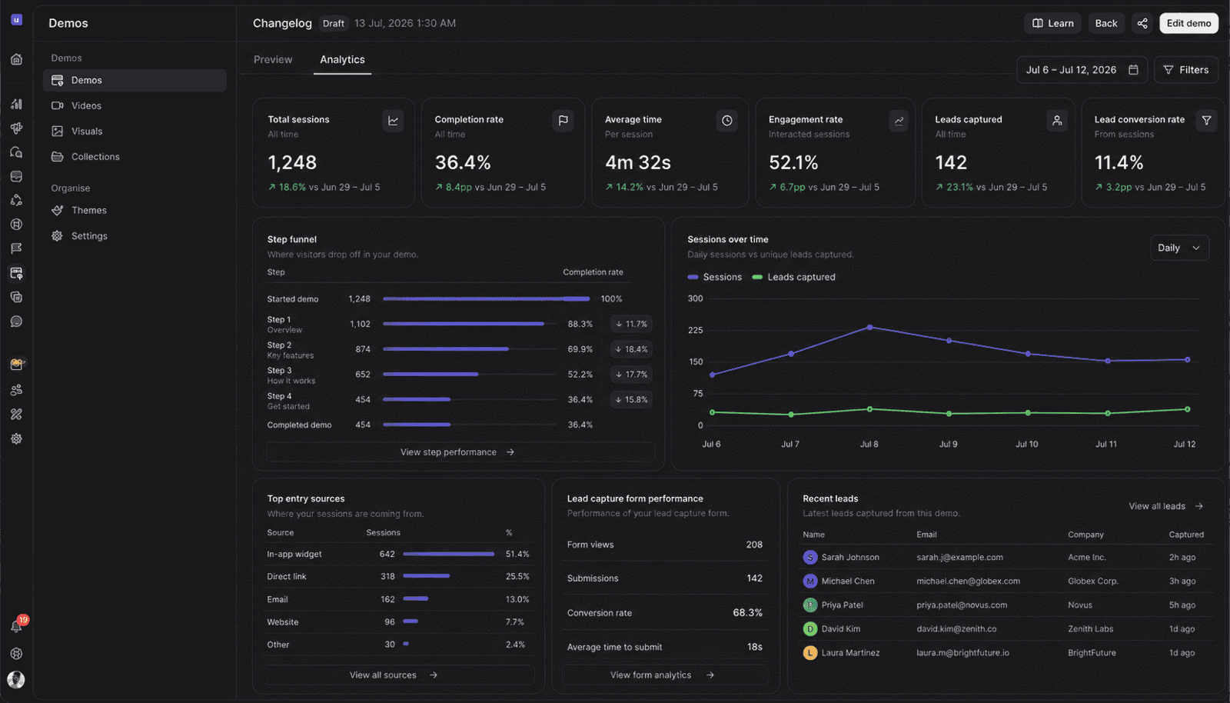Click the Back button

(1106, 23)
